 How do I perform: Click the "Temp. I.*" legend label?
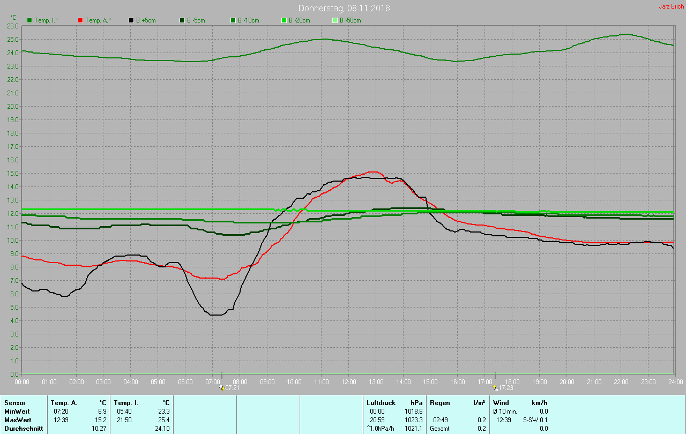tap(47, 20)
